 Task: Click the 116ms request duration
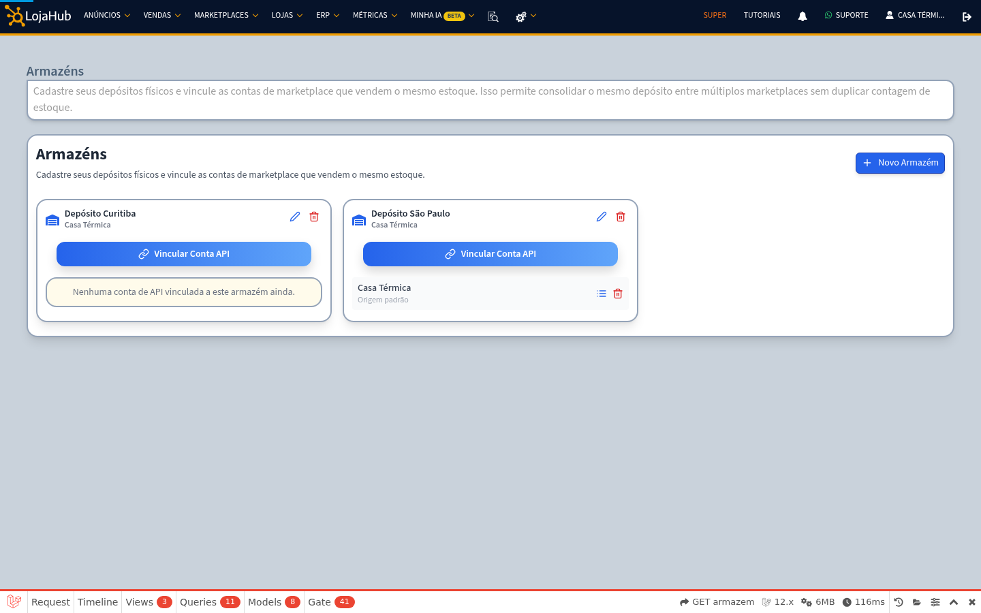pos(863,602)
